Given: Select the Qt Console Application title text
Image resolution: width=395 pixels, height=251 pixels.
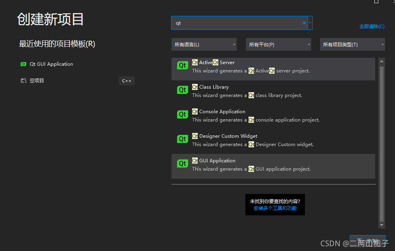Looking at the screenshot, I should (x=218, y=112).
